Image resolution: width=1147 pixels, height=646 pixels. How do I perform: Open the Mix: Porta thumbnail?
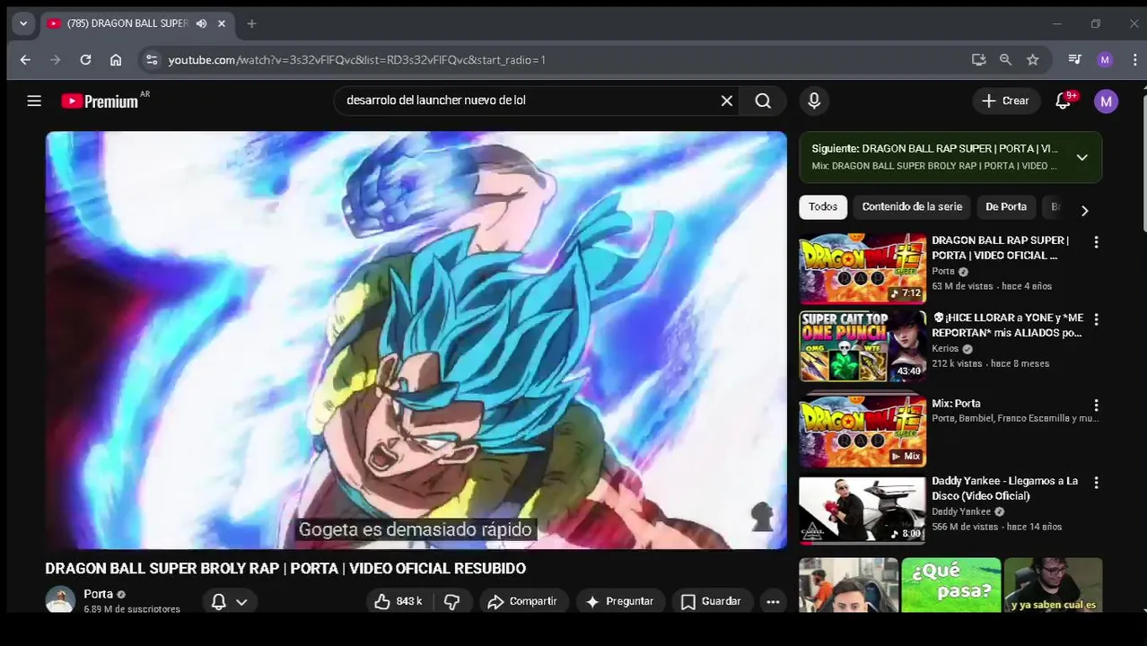point(862,432)
